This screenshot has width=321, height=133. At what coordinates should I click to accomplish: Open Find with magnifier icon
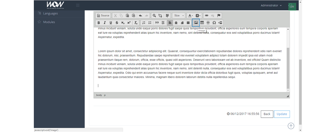154,16
